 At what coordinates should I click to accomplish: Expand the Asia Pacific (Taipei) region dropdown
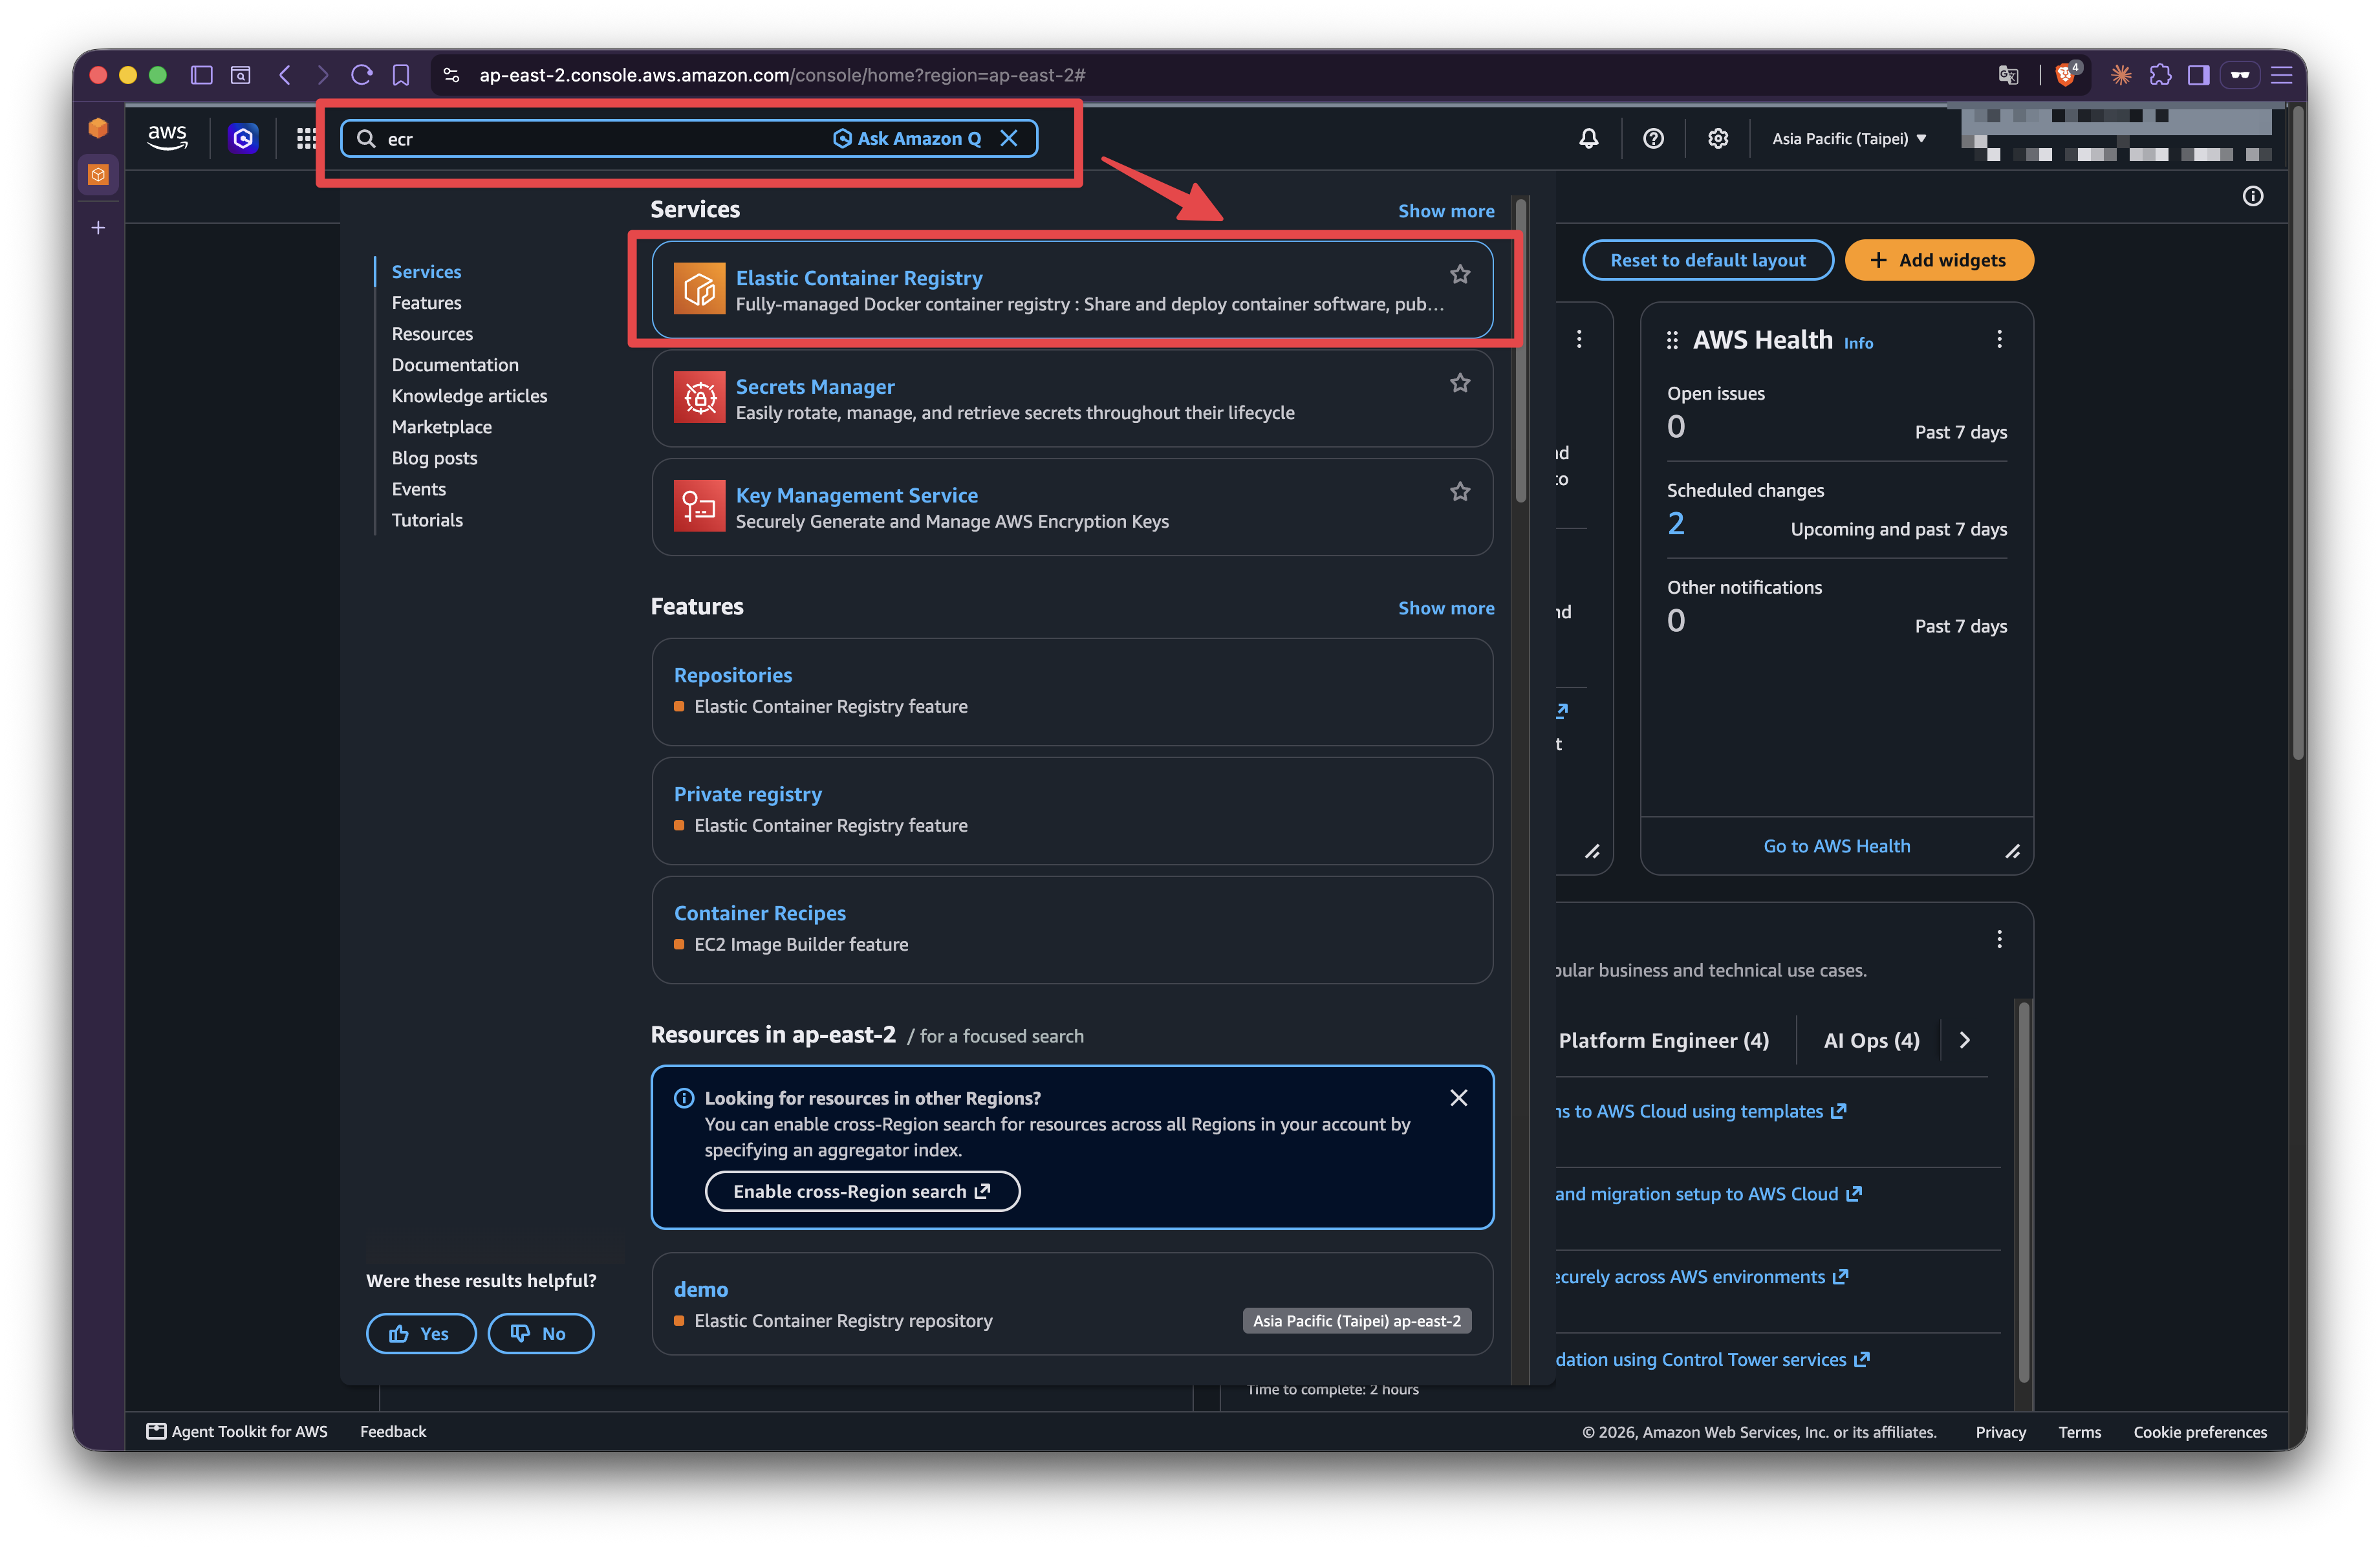[1849, 139]
